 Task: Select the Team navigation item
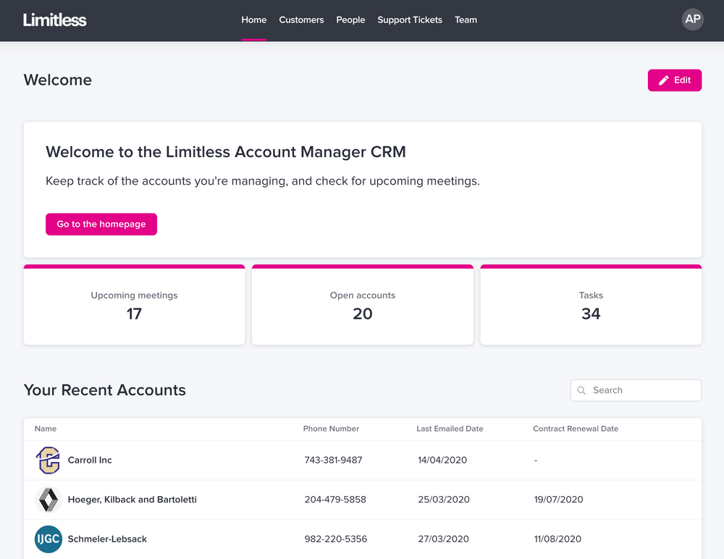[x=466, y=20]
